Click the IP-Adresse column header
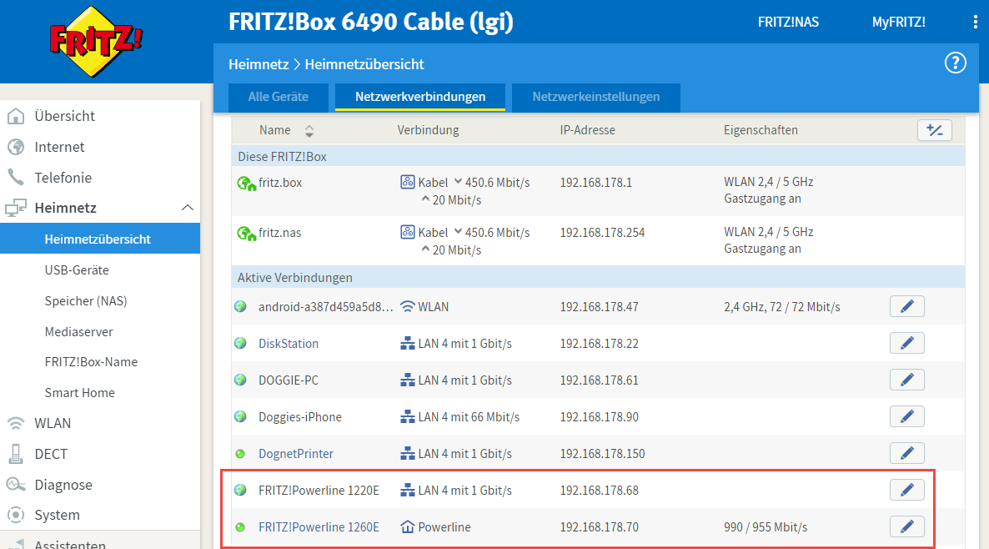Image resolution: width=989 pixels, height=549 pixels. pyautogui.click(x=587, y=131)
